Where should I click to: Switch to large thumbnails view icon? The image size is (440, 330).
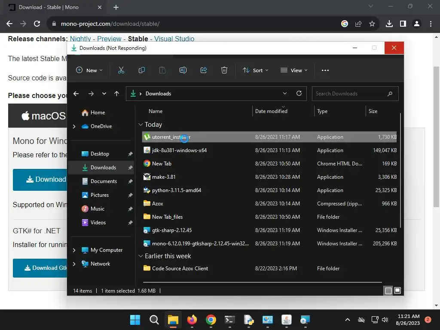point(397,290)
